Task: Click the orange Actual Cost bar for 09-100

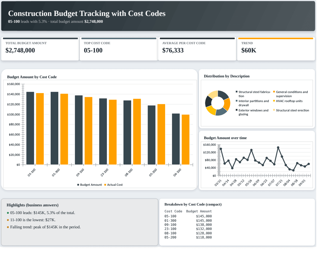Action: (88, 131)
